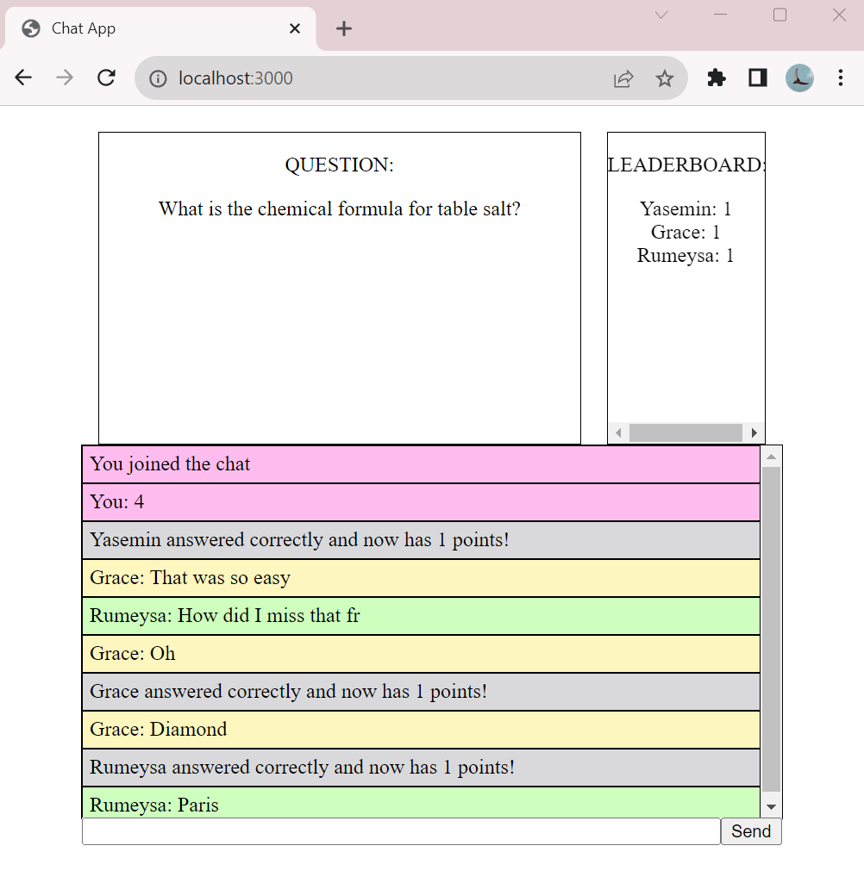Click the Send button
This screenshot has height=877, width=864.
[751, 831]
